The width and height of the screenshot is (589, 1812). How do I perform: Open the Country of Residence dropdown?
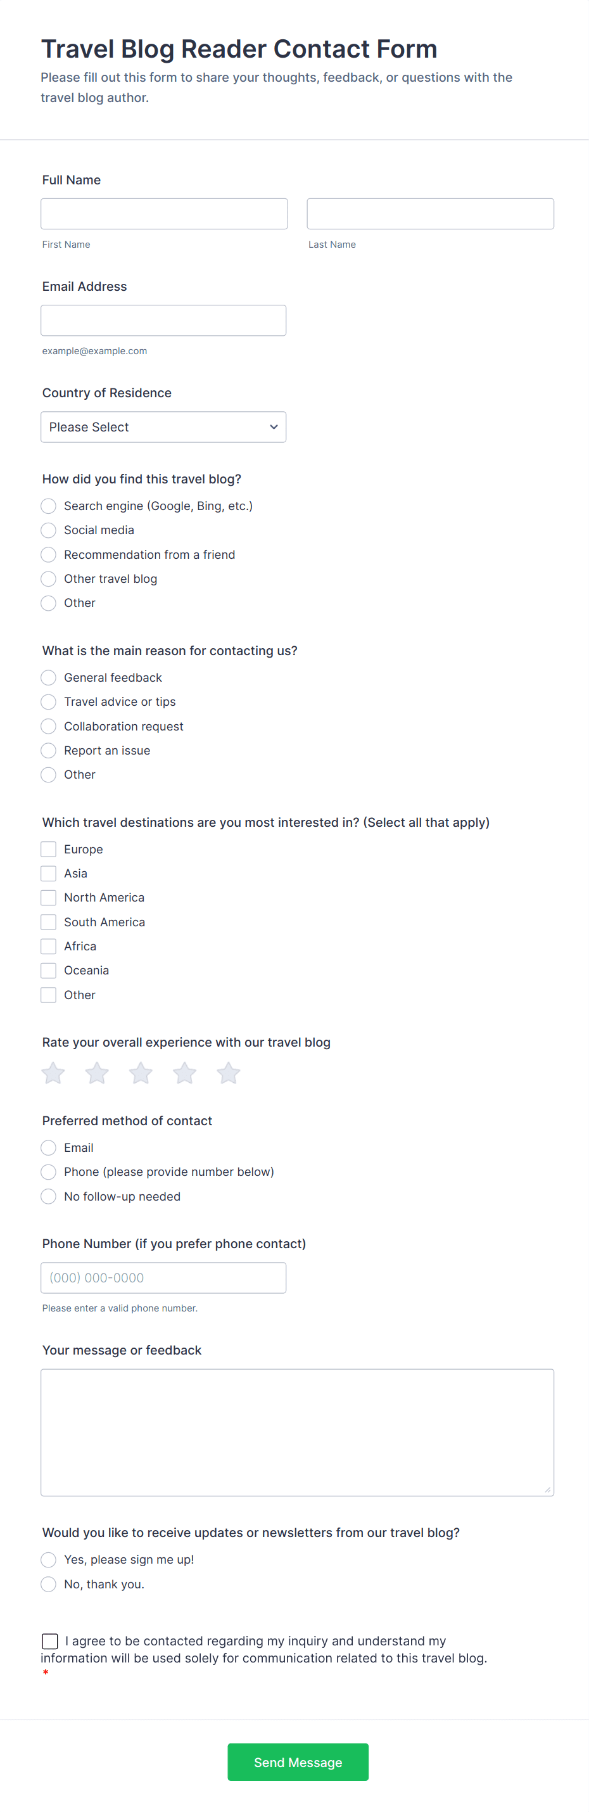click(x=163, y=427)
